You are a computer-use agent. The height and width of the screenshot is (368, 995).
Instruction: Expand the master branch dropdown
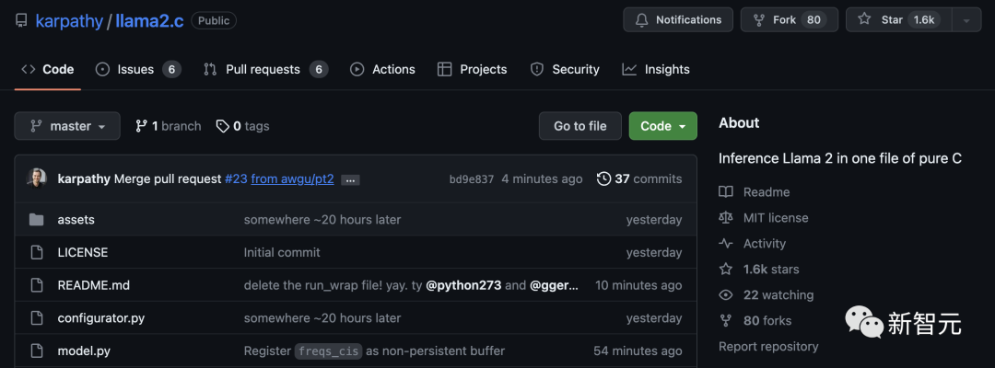click(67, 126)
